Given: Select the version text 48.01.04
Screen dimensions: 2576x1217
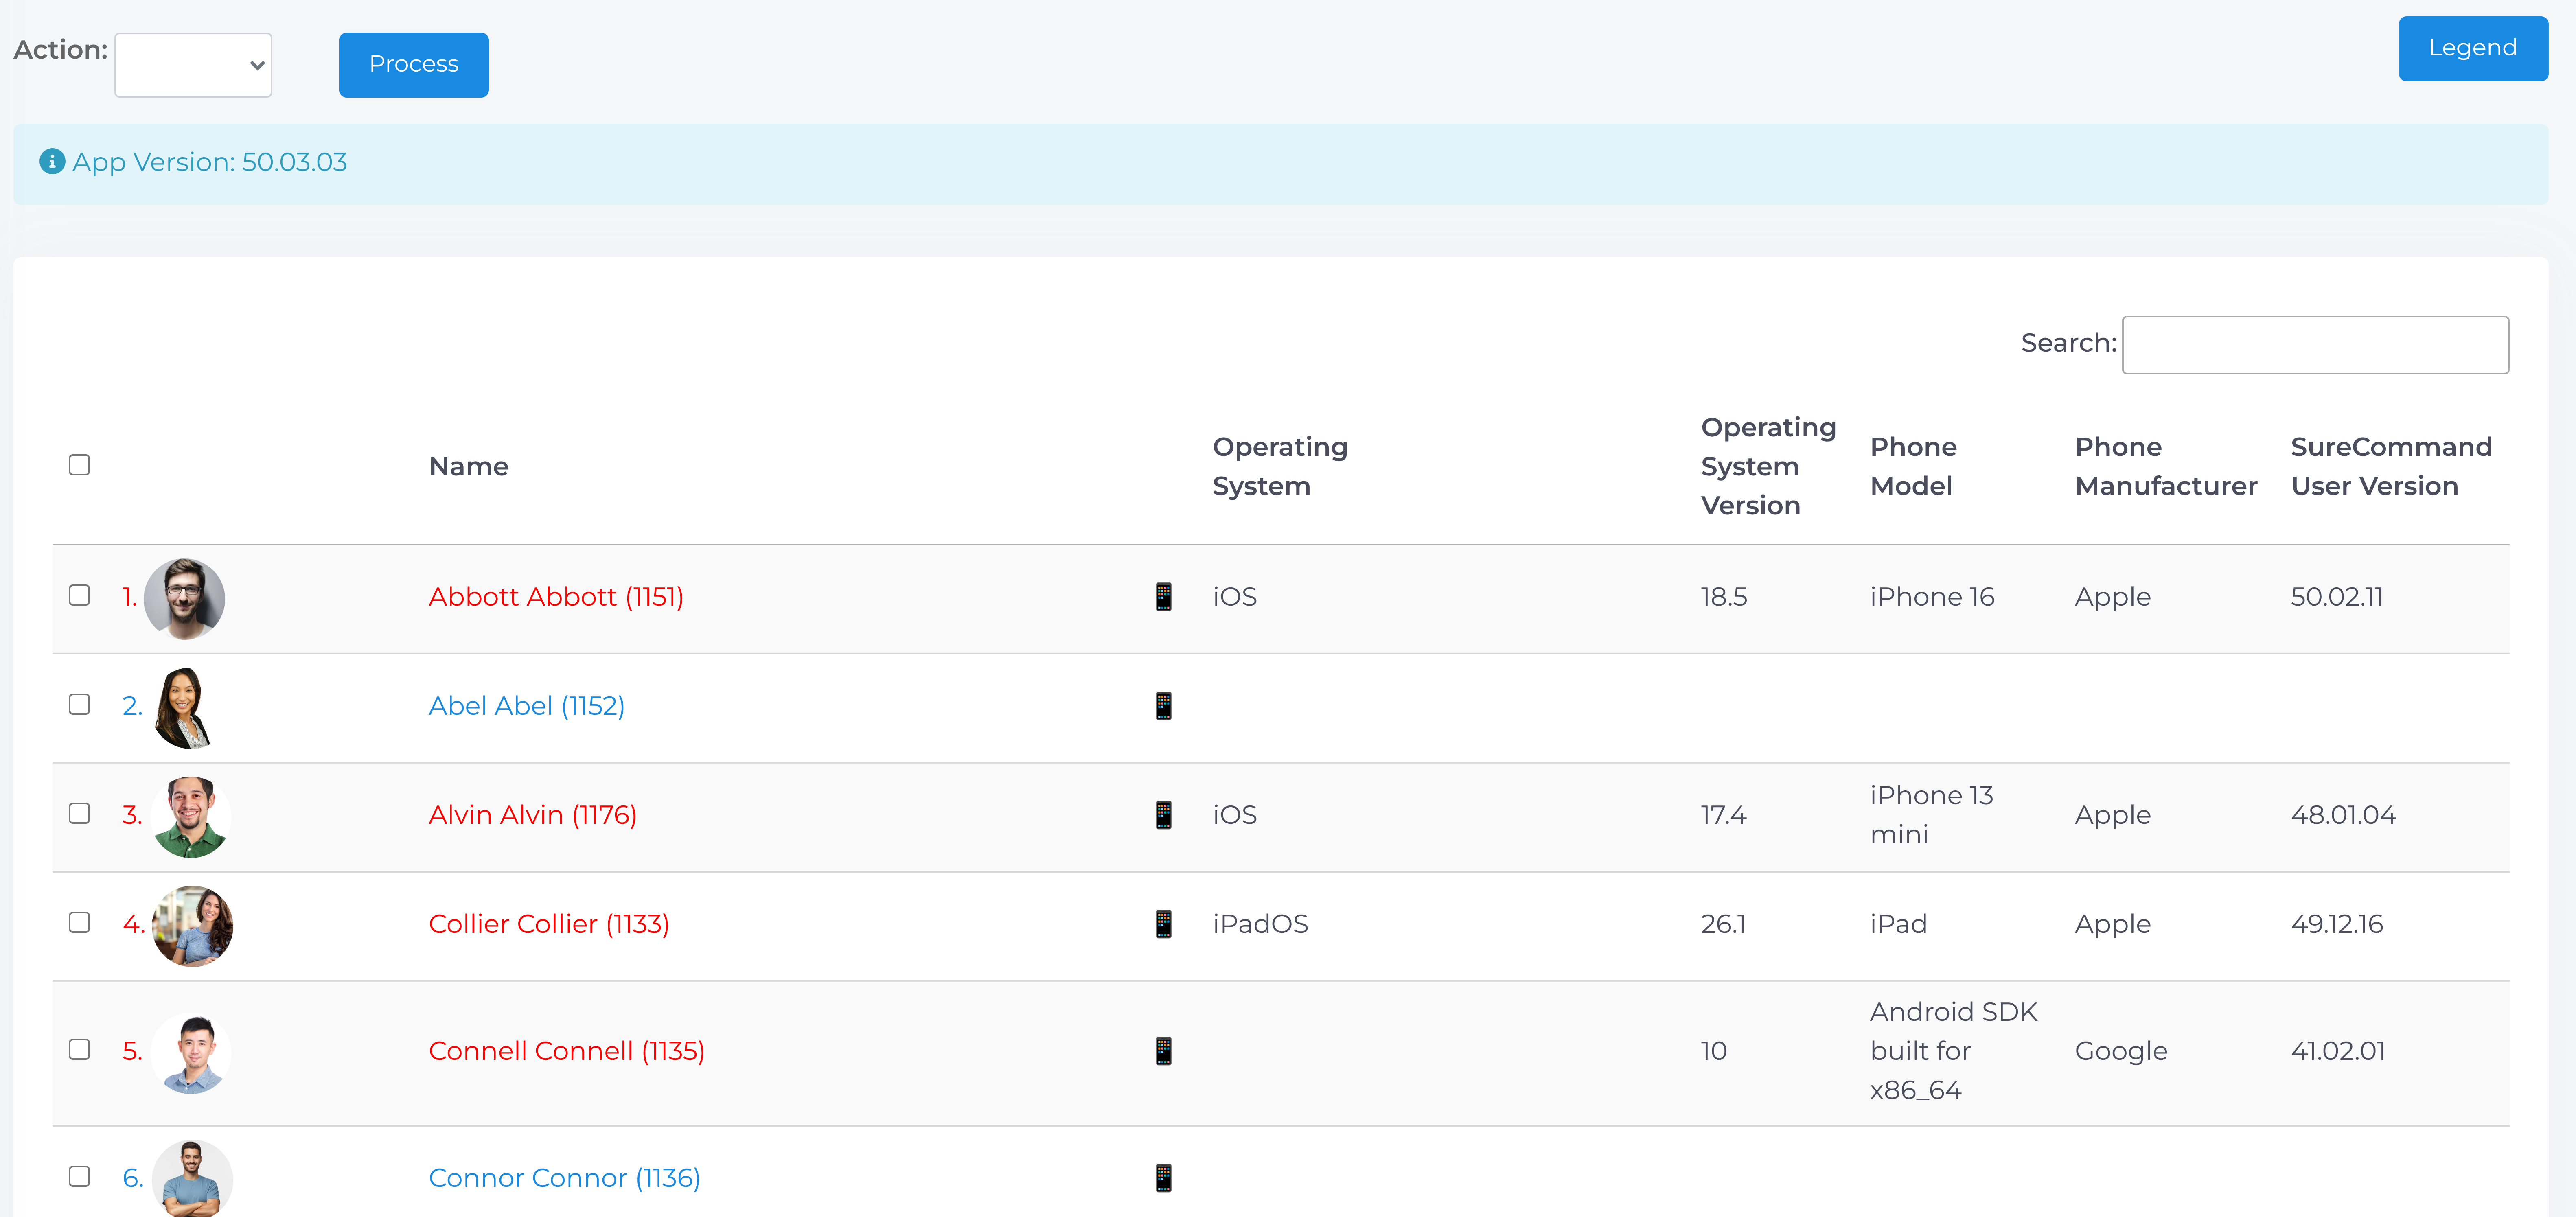Looking at the screenshot, I should coord(2343,815).
